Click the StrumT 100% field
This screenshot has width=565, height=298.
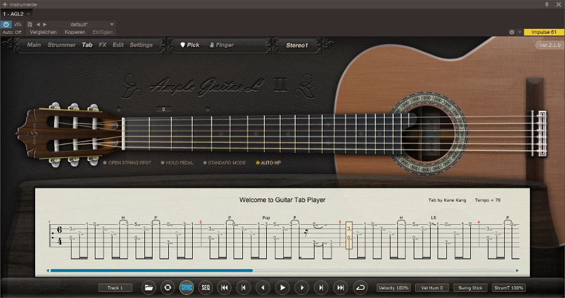pos(508,287)
